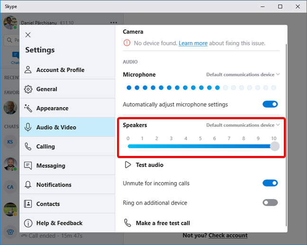This screenshot has width=307, height=245.
Task: Enable Ring on additional device
Action: pos(270,202)
